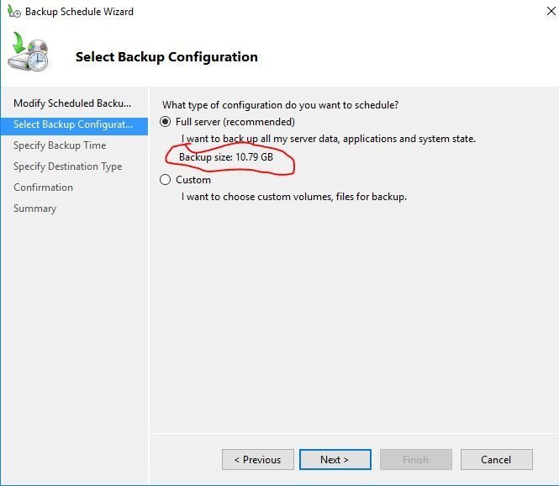Click the < Previous button
559x486 pixels.
[x=258, y=460]
